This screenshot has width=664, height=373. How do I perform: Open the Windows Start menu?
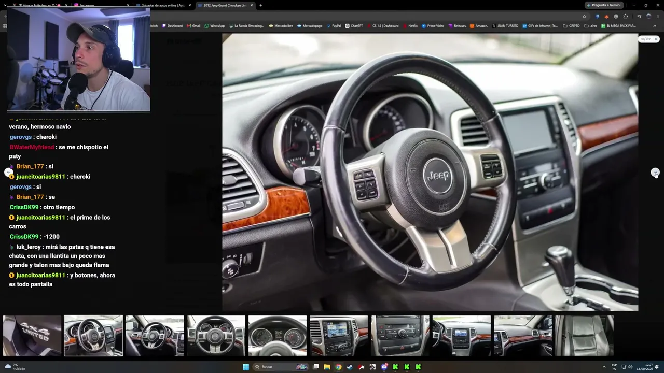click(245, 367)
